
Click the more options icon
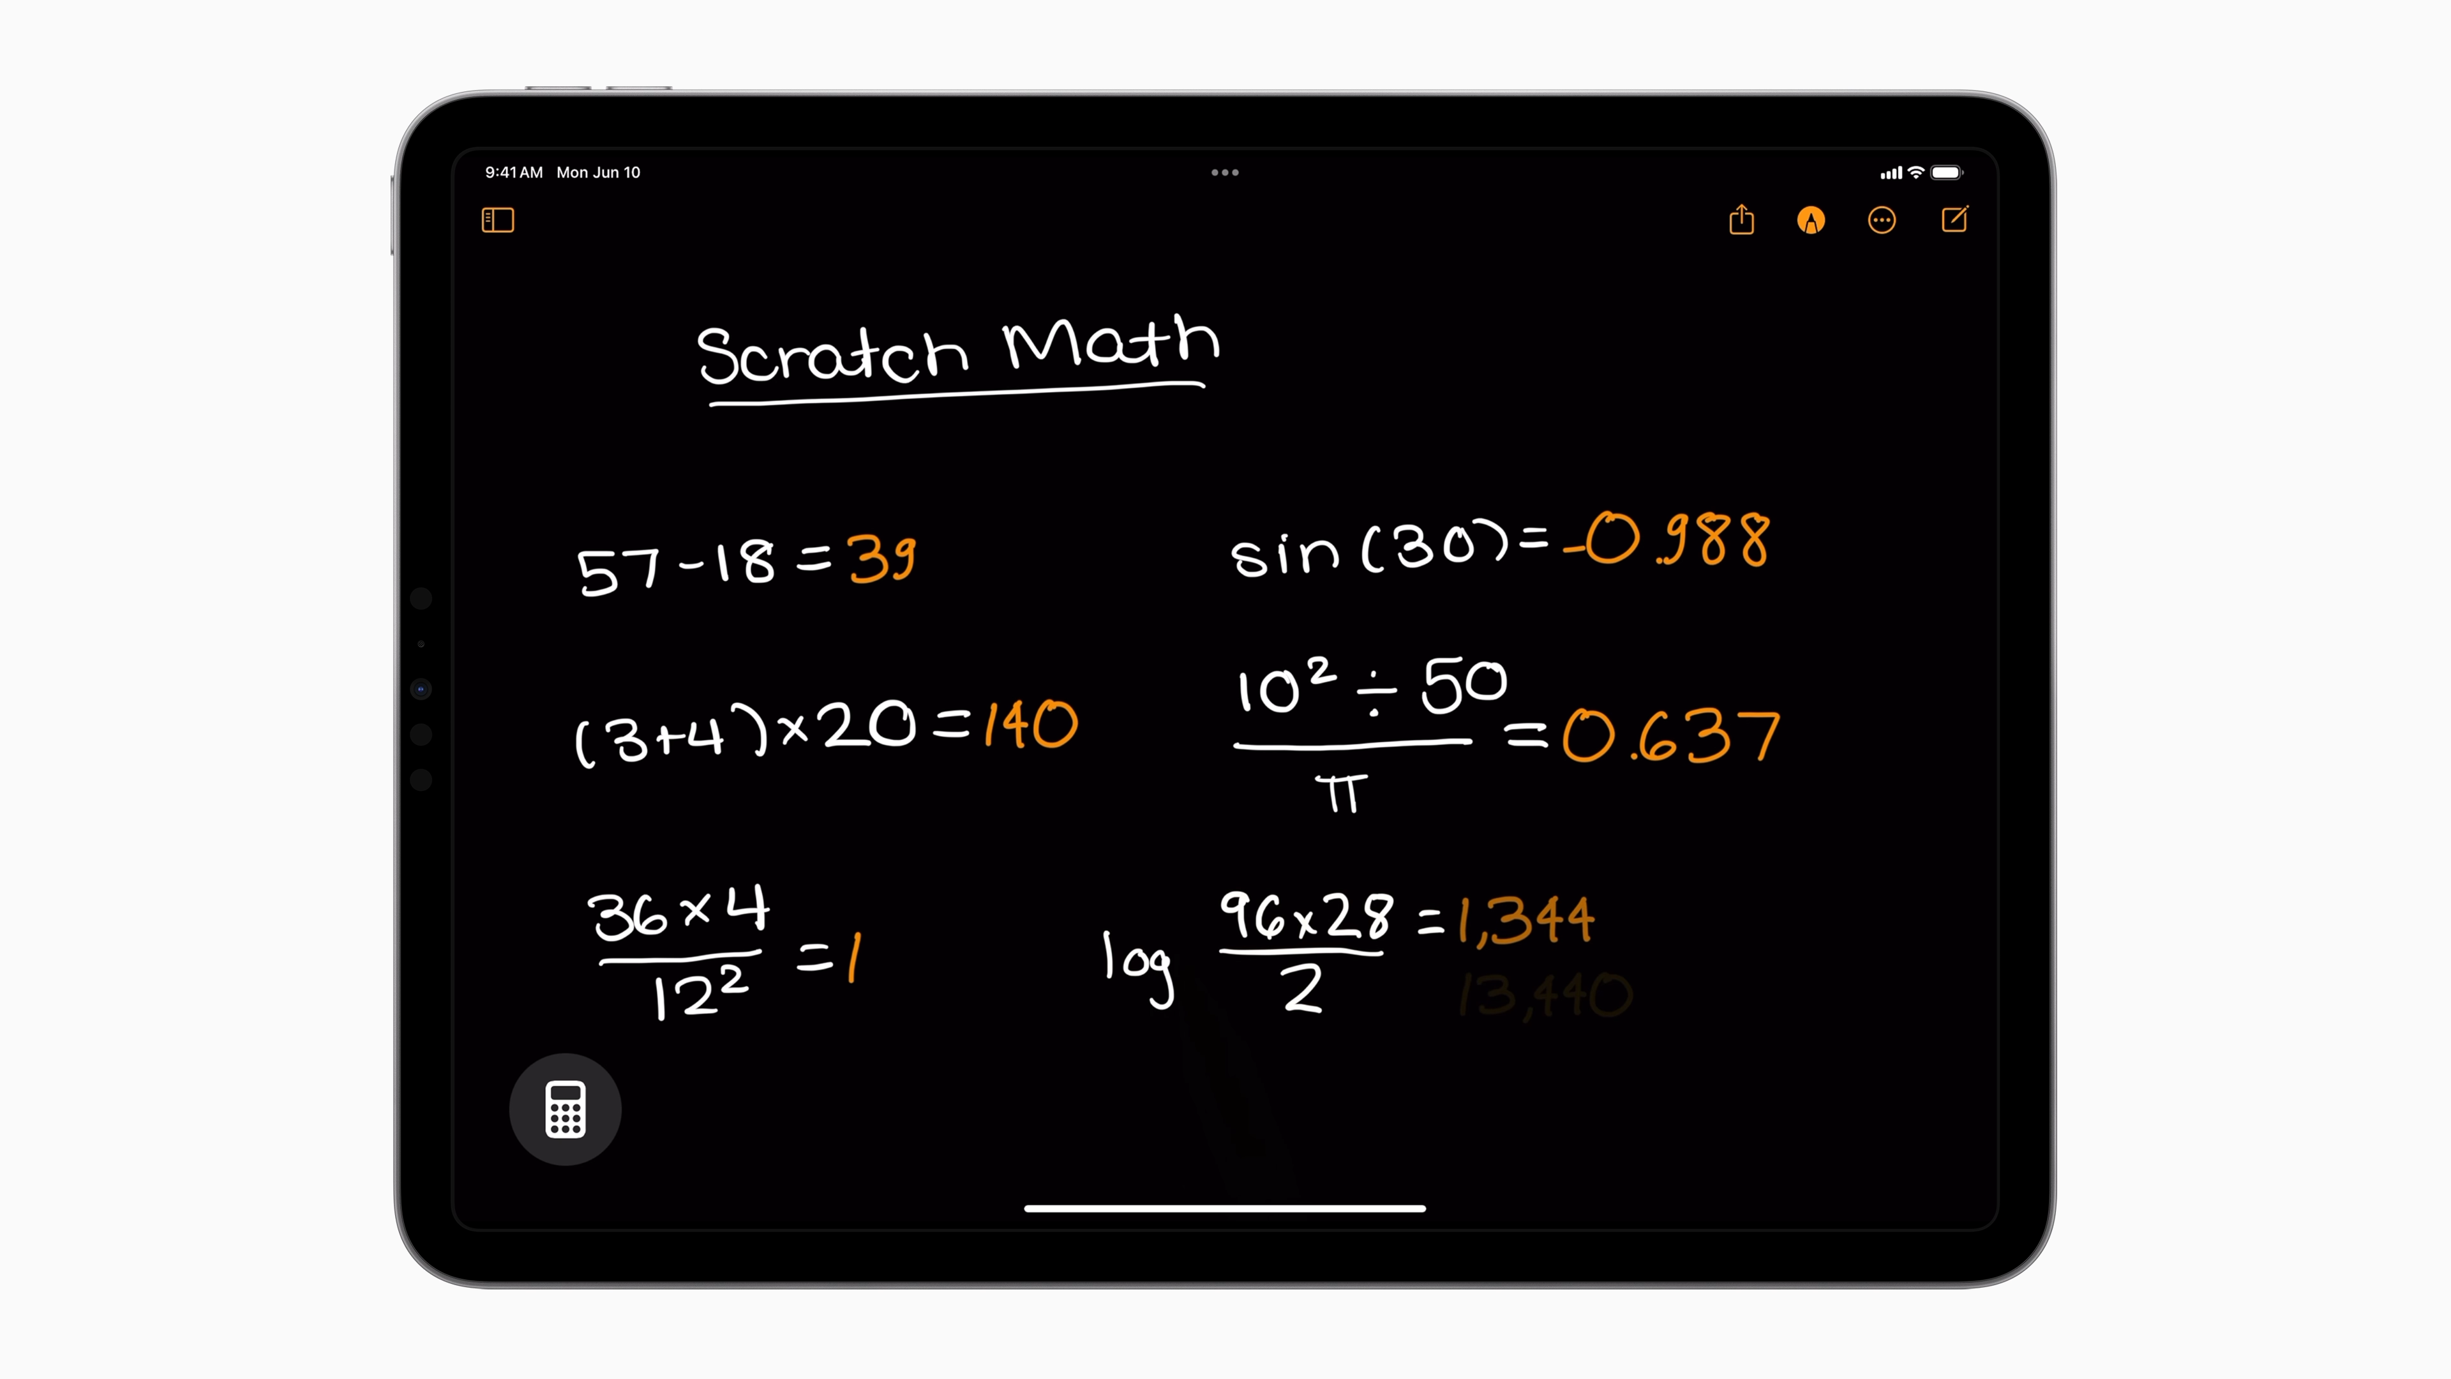1882,220
